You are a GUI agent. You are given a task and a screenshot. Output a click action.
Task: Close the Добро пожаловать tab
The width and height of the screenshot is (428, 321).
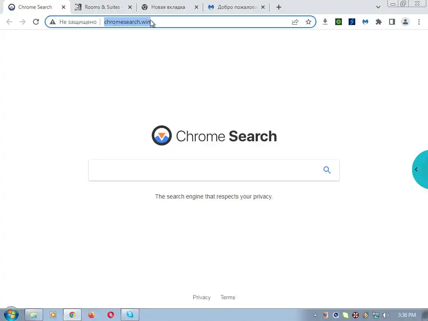pyautogui.click(x=263, y=7)
